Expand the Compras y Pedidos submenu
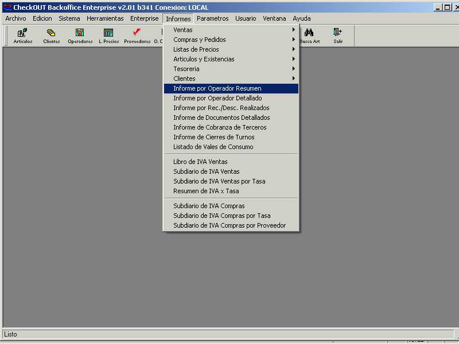Viewport: 459px width, 344px height. coord(231,40)
